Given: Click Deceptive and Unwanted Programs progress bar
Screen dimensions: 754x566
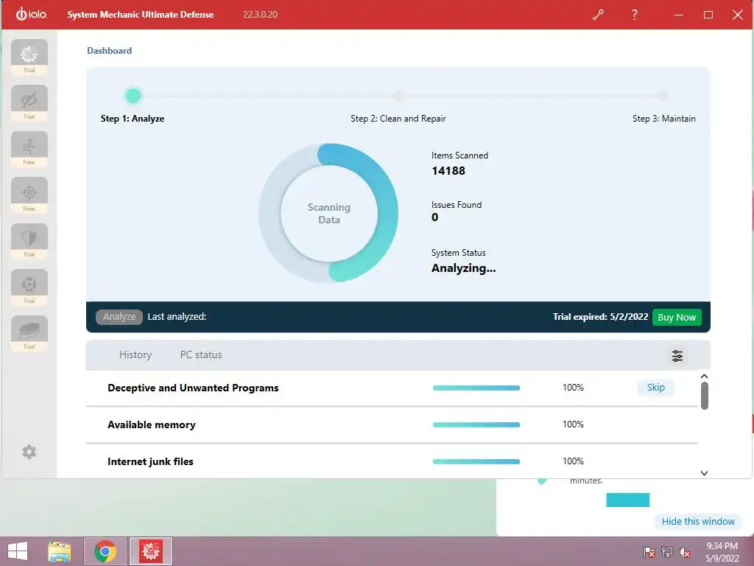Looking at the screenshot, I should pos(476,388).
